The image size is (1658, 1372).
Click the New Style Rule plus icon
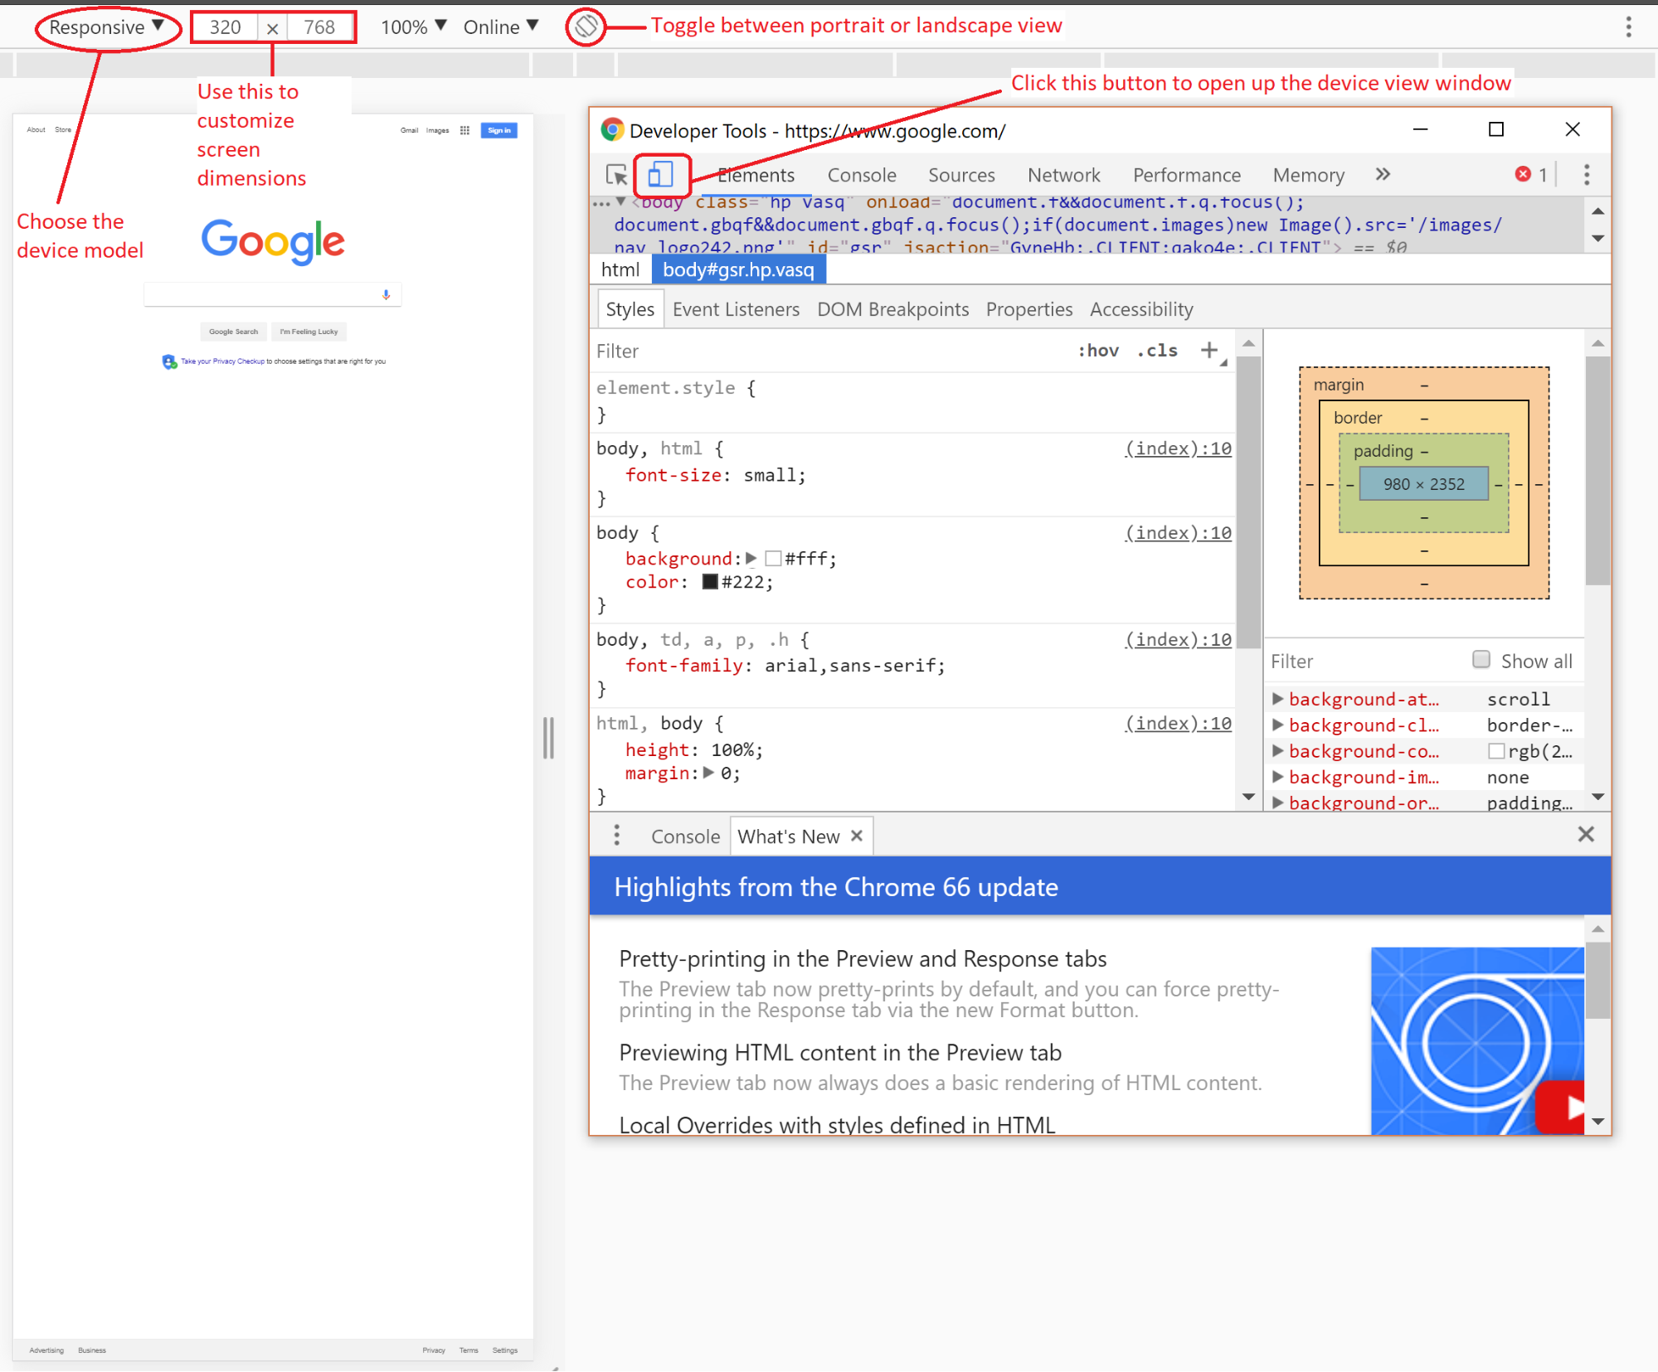(x=1210, y=350)
